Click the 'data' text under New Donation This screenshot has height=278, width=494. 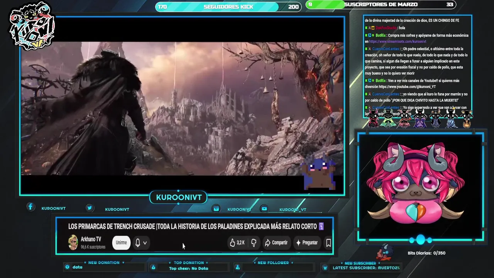77,267
